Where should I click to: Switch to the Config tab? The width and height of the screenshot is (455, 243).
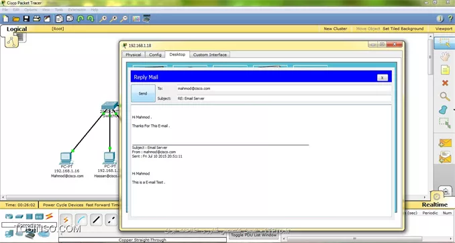[155, 54]
